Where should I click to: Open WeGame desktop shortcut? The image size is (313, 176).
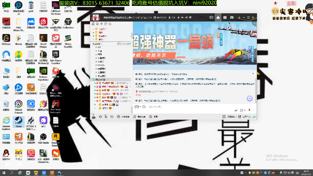[6, 40]
